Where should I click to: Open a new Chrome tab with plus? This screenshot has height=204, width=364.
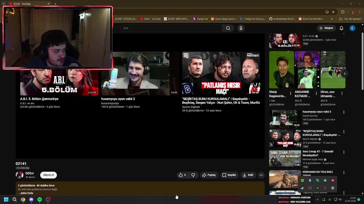[x=55, y=4]
